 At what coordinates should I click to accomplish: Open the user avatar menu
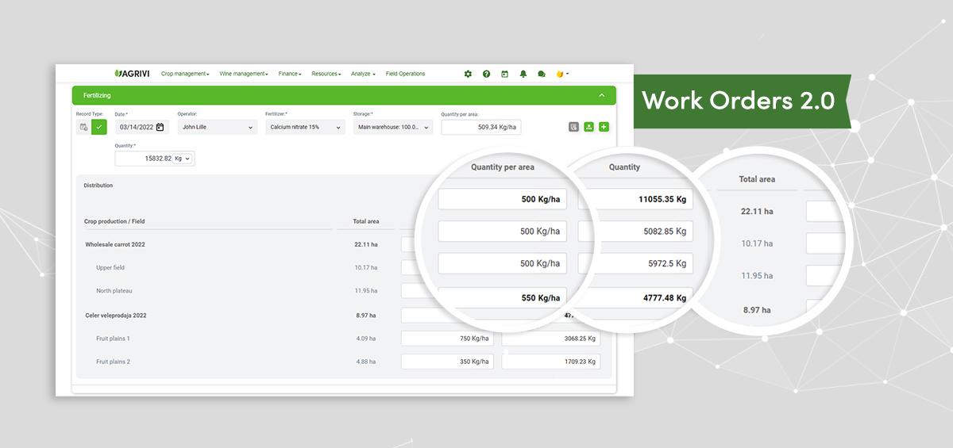click(562, 74)
